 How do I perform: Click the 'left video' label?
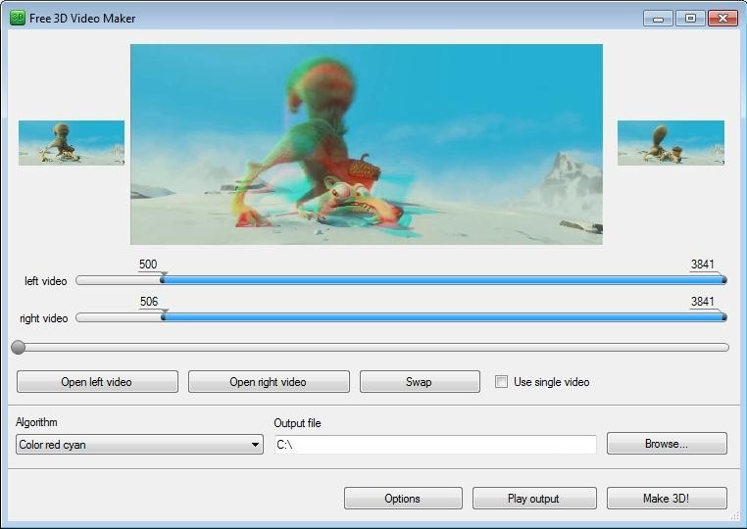(46, 281)
